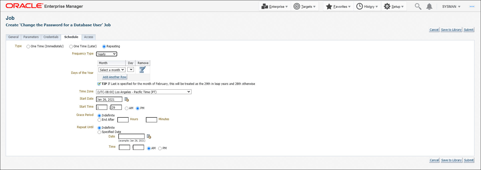Click the three-dot overflow icon

pos(472,7)
